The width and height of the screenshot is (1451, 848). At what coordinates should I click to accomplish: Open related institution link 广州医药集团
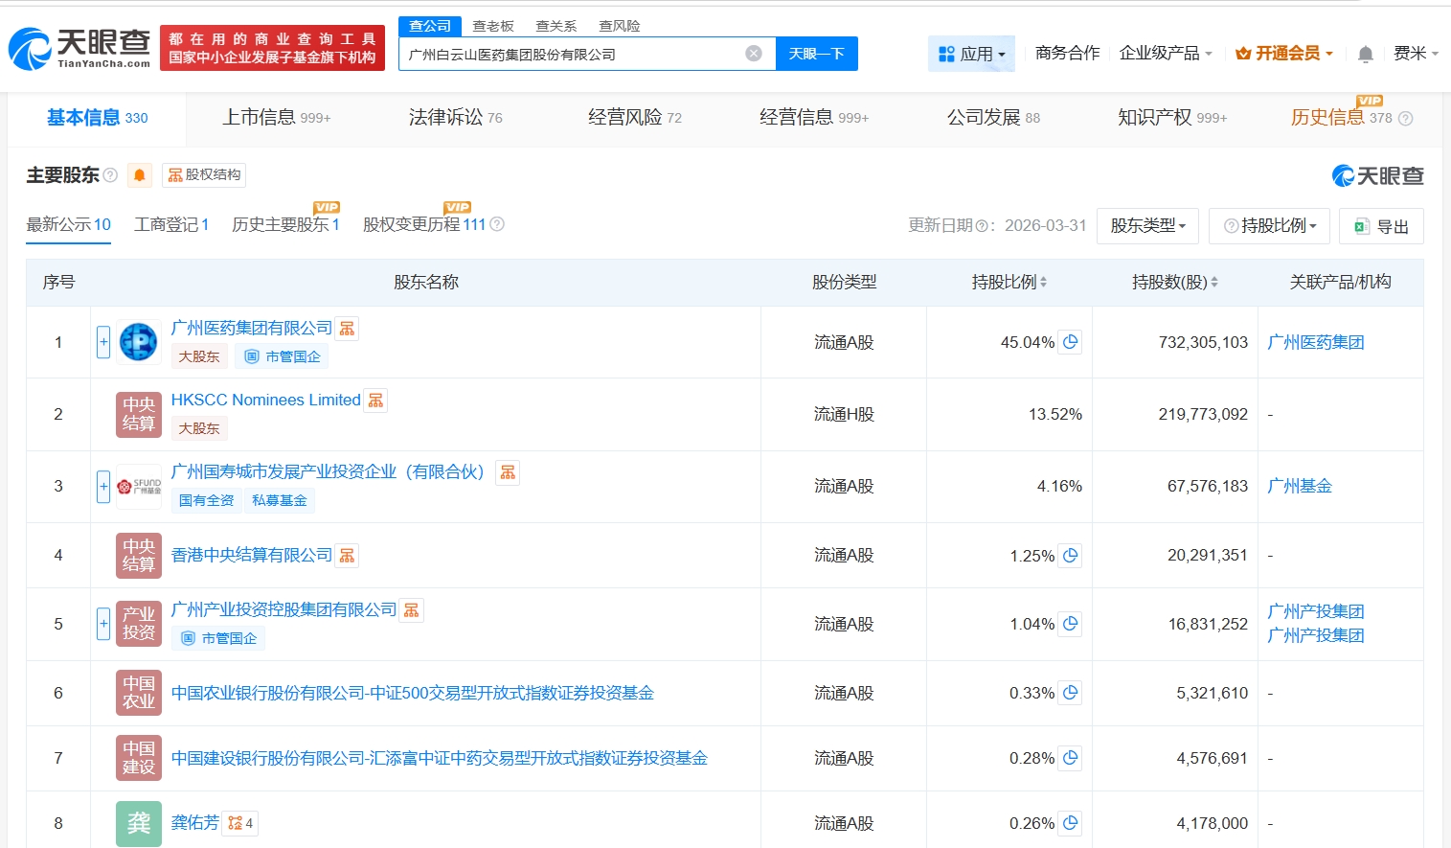tap(1315, 342)
